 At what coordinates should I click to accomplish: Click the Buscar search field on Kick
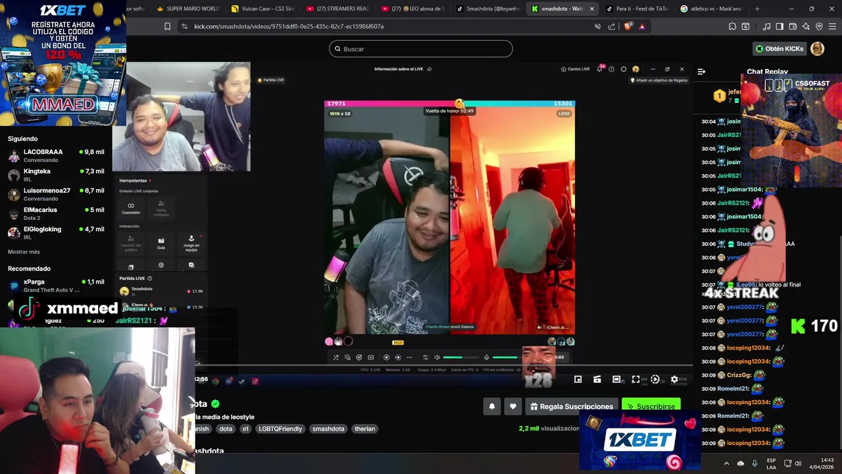click(420, 49)
